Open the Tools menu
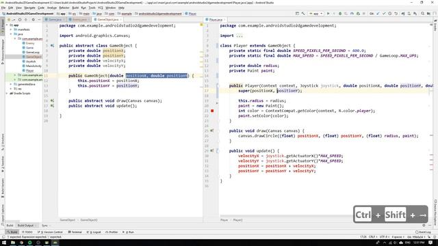This screenshot has height=246, width=438. (x=92, y=8)
